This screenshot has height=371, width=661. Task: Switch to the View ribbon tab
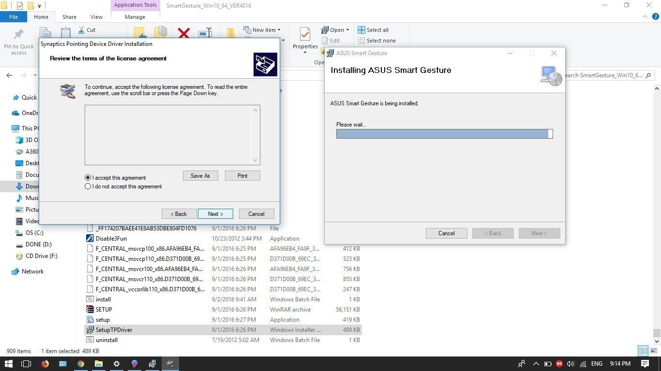pyautogui.click(x=96, y=17)
